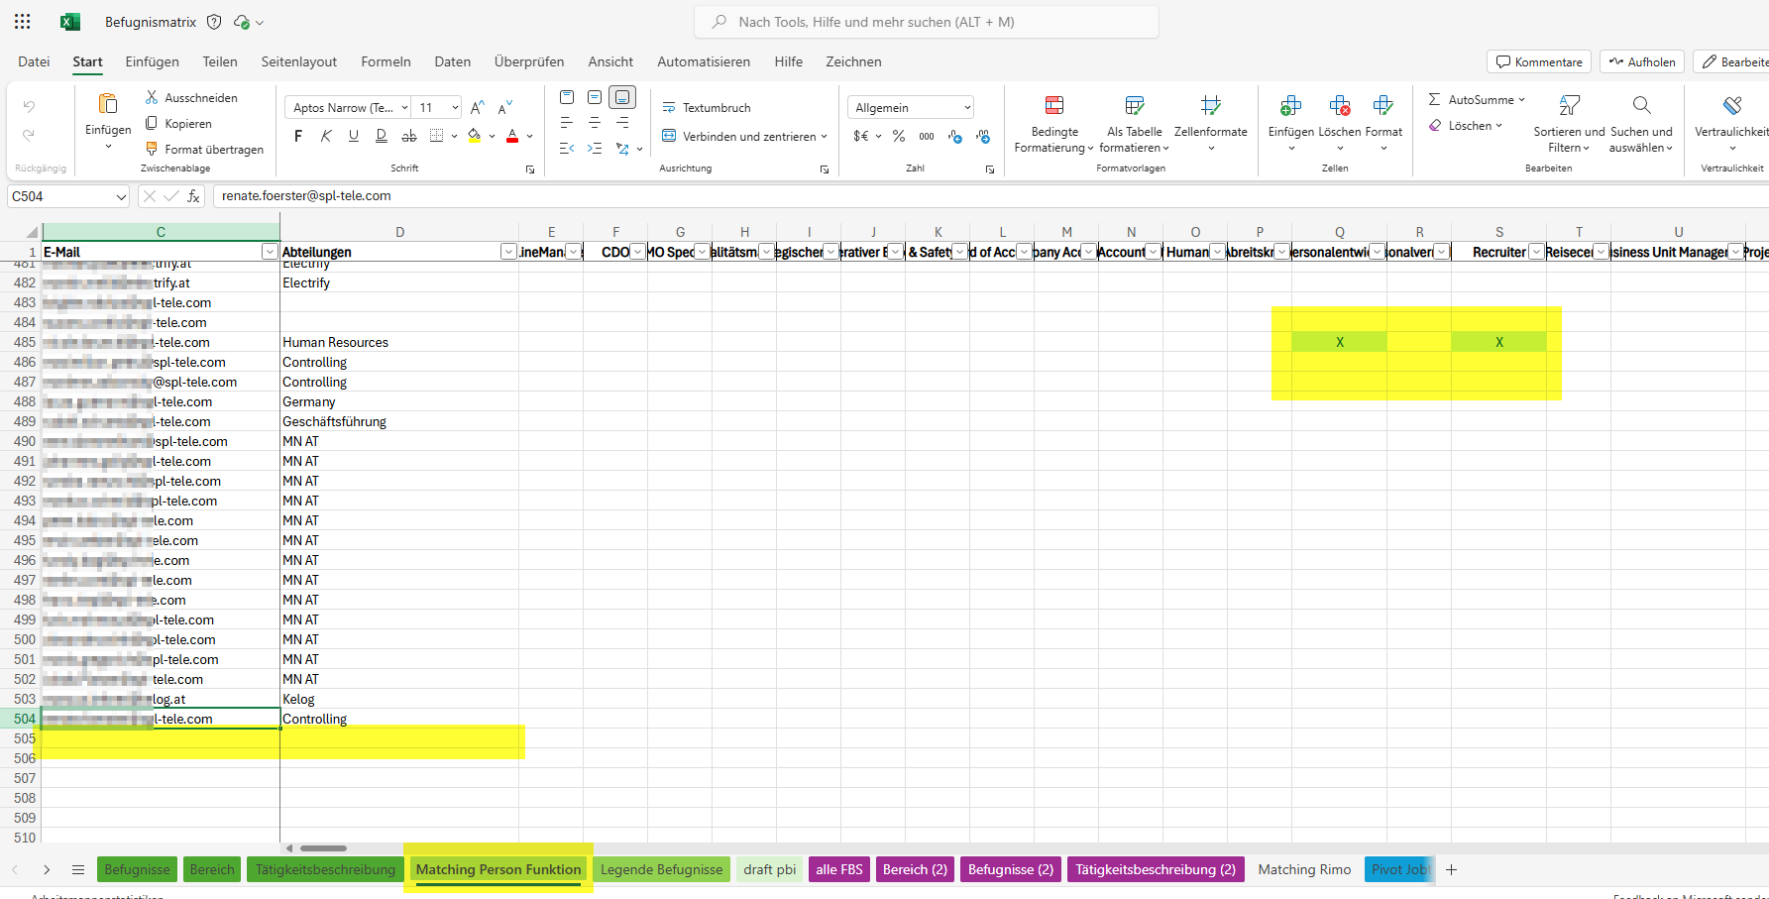
Task: Click the Kommentare button
Action: (1539, 61)
